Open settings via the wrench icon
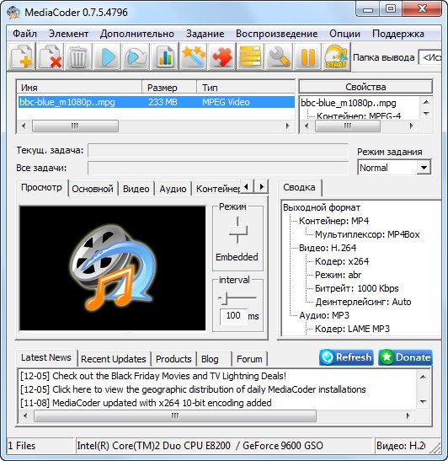448x461 pixels. pos(279,56)
